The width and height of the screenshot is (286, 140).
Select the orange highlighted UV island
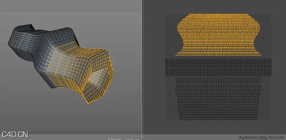(x=219, y=35)
